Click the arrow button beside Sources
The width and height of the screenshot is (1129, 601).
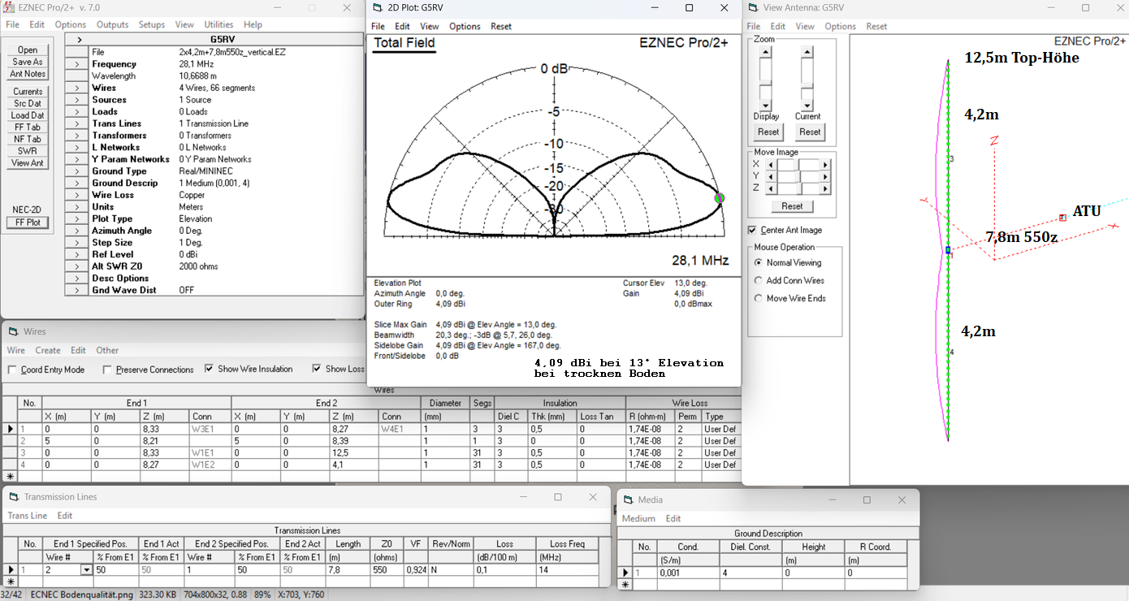[x=76, y=100]
